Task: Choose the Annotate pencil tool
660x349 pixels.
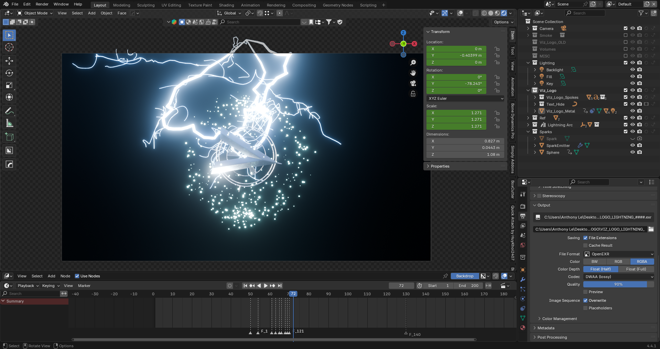Action: [x=9, y=111]
